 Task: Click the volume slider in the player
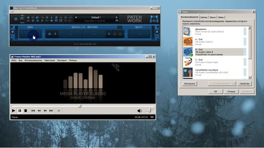pyautogui.click(x=150, y=110)
